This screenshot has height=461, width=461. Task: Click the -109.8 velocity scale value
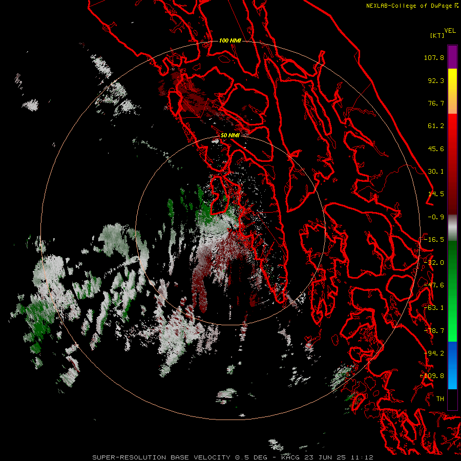432,376
